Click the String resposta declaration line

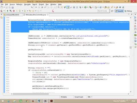(x=39, y=68)
